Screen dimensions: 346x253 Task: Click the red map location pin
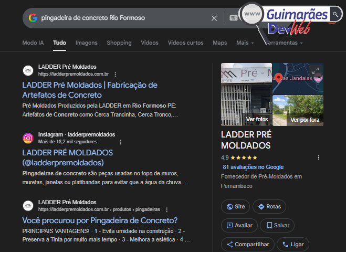[279, 78]
